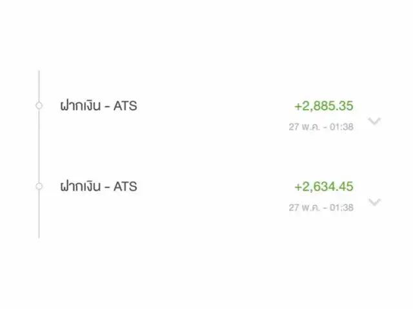The width and height of the screenshot is (413, 309).
Task: Tap the word ATS in the top transaction
Action: point(125,106)
